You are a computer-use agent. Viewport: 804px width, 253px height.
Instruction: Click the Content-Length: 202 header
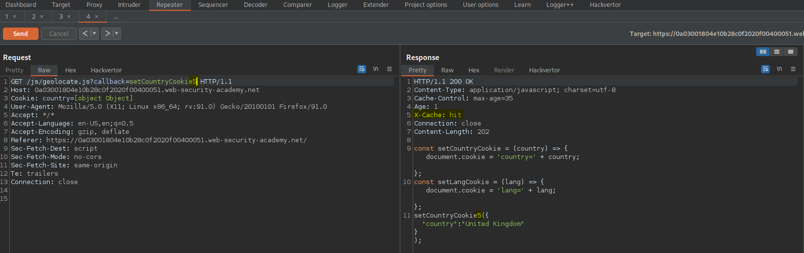click(x=452, y=132)
